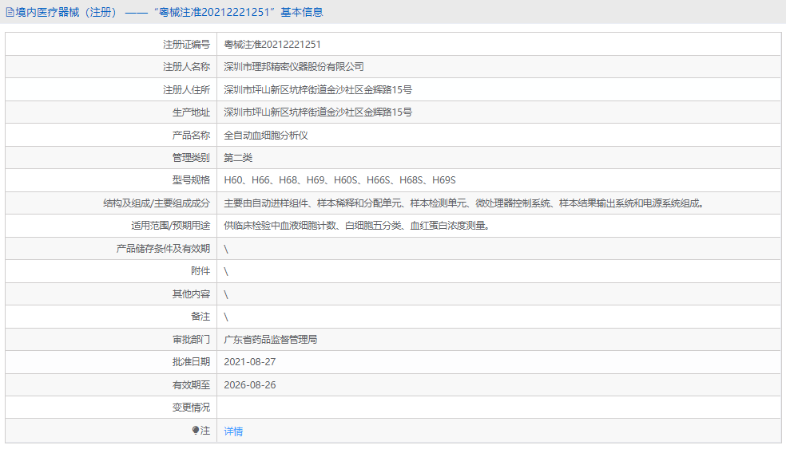
Task: Select the expiry date 2026-08-26
Action: coord(250,385)
